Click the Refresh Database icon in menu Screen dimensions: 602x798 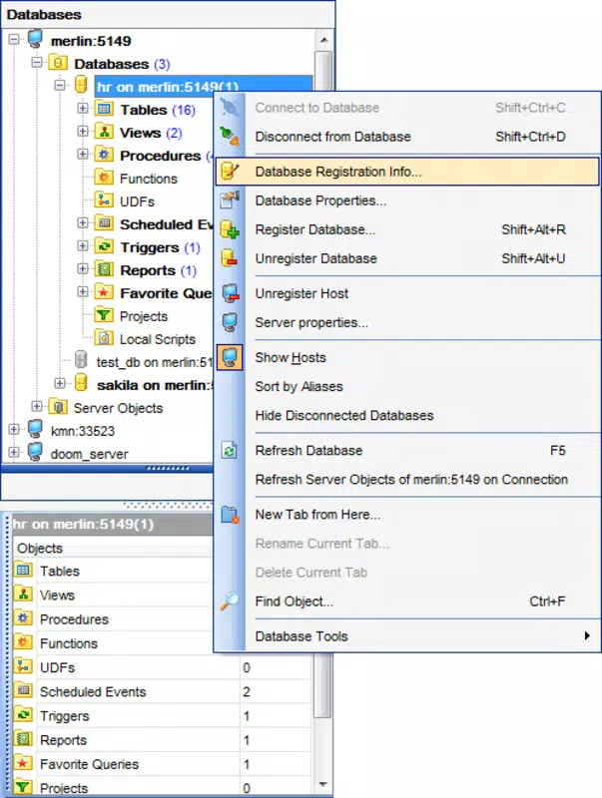pos(230,451)
